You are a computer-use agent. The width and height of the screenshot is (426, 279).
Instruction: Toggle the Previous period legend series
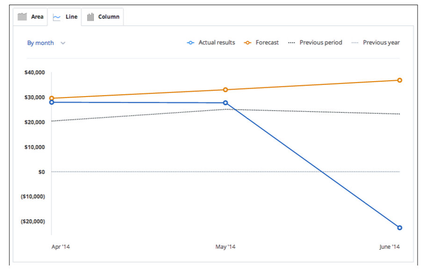pos(315,42)
